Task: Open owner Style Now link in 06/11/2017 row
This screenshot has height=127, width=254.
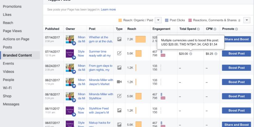Action: tap(81, 111)
